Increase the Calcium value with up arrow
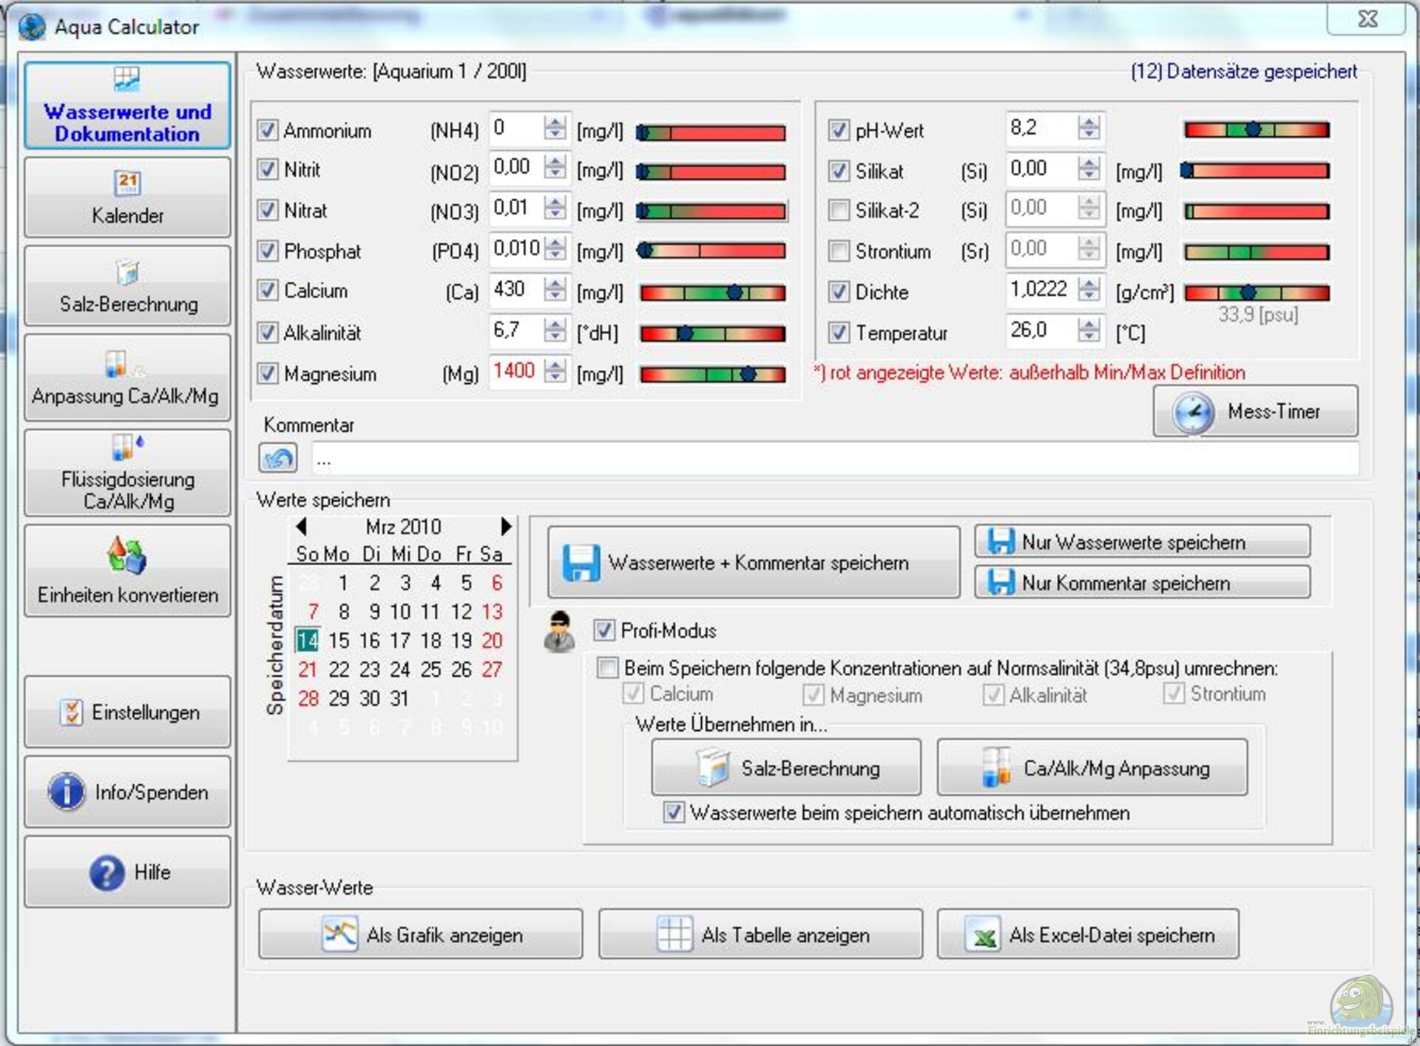 pyautogui.click(x=555, y=283)
